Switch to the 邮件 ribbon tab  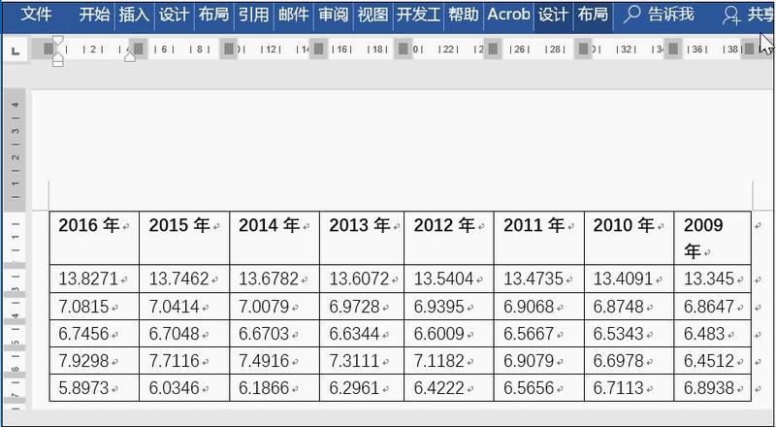tap(294, 15)
